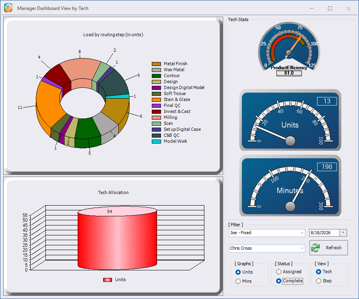The image size is (359, 299).
Task: Click the Milling legend color swatch
Action: 156,118
